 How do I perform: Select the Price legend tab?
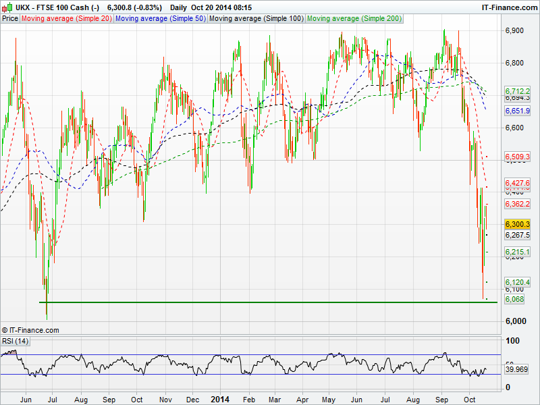[x=10, y=18]
